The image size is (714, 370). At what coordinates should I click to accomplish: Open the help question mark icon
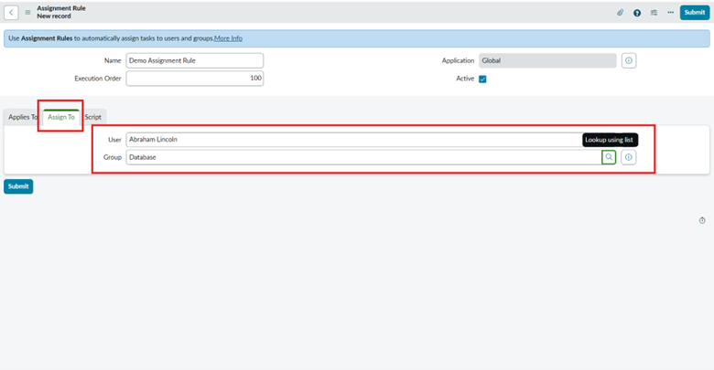(x=637, y=13)
